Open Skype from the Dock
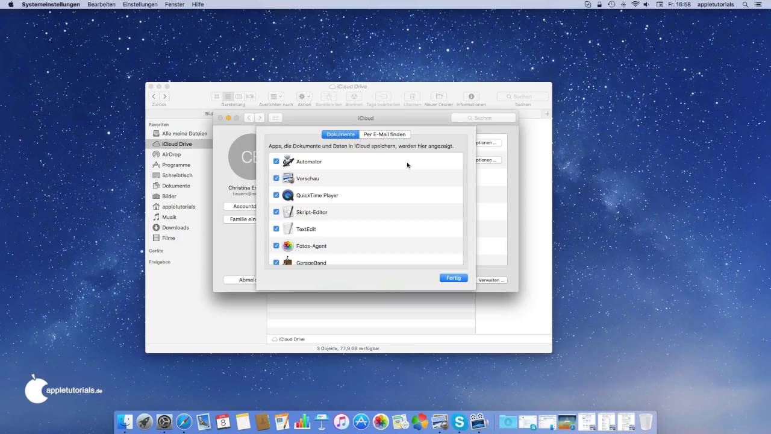 click(460, 422)
